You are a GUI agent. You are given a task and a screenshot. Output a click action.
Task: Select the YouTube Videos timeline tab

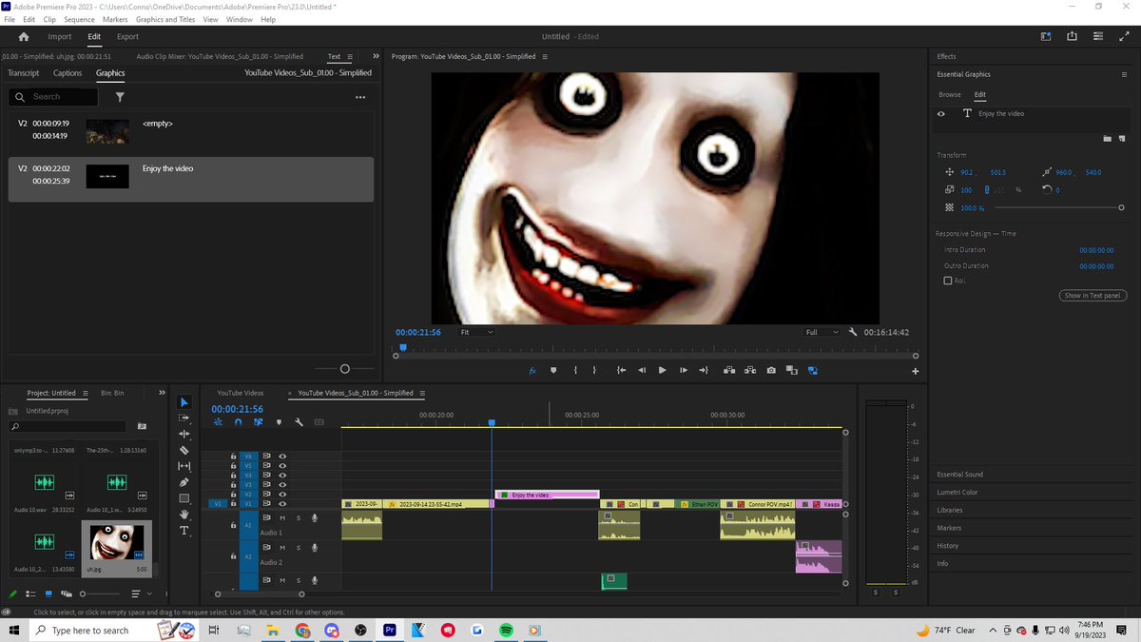pos(241,393)
